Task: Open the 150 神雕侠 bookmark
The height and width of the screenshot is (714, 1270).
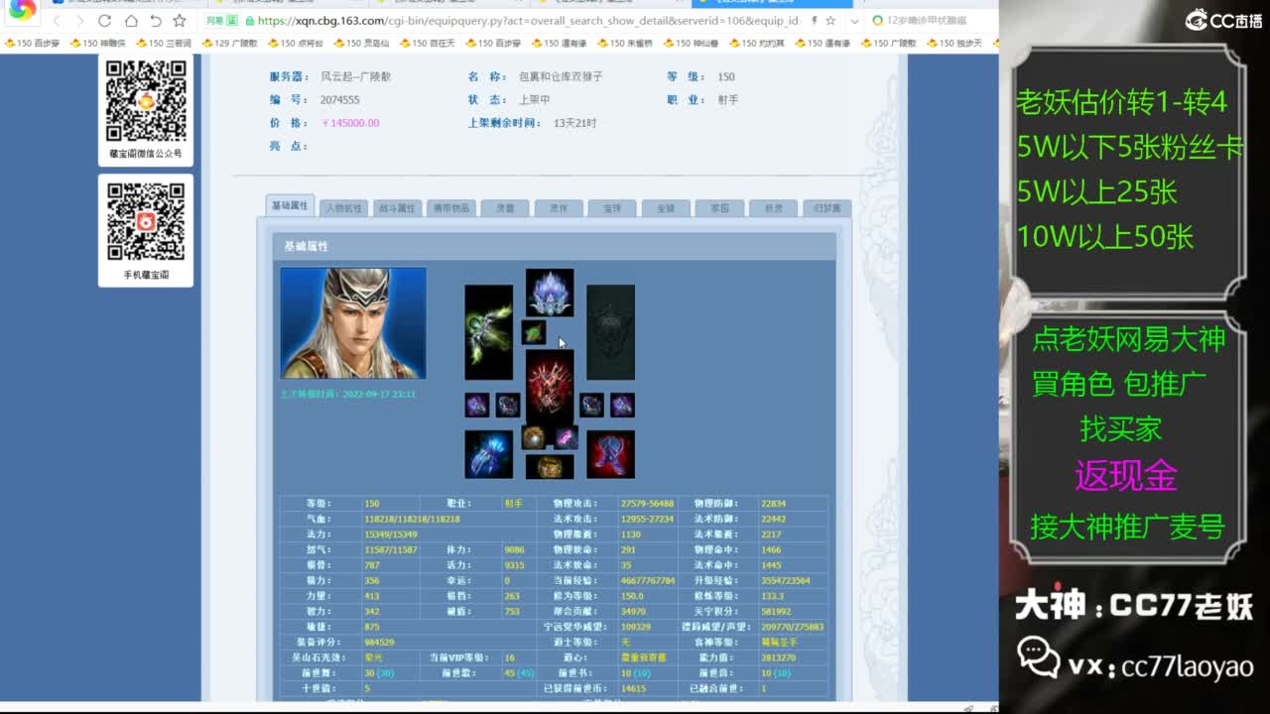Action: click(97, 43)
